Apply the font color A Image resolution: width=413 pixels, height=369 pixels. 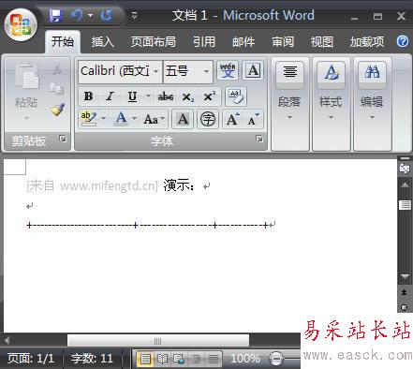click(121, 119)
